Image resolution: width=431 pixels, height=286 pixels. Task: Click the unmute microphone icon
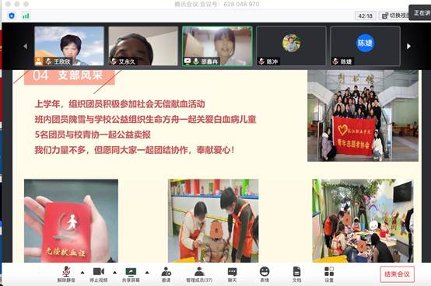[x=66, y=272]
